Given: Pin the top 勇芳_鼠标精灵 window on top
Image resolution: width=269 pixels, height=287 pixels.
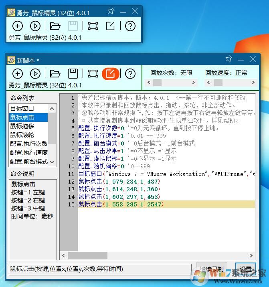Looking at the screenshot, I should coord(111,12).
